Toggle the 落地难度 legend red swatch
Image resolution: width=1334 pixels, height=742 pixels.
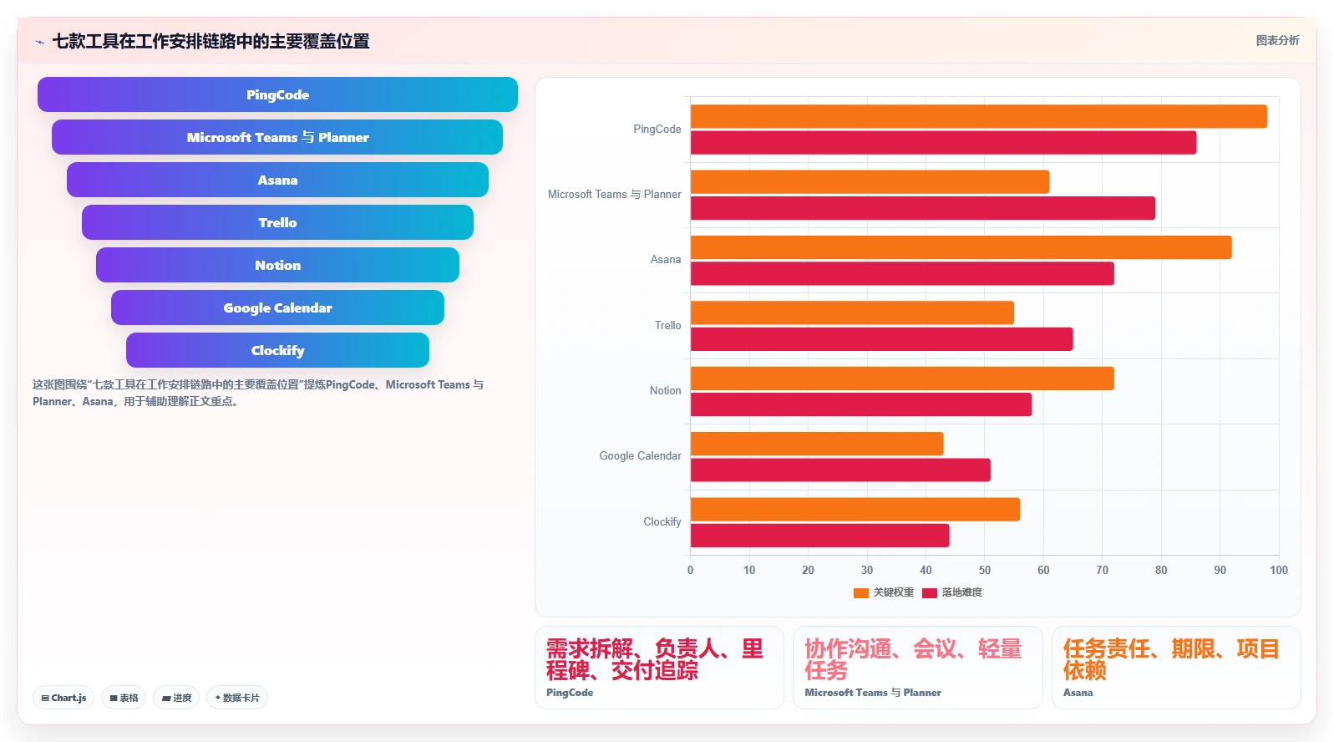click(930, 592)
